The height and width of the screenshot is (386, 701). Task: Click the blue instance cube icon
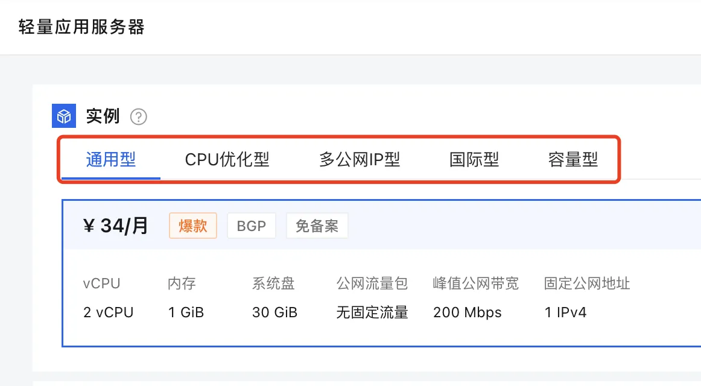[64, 115]
